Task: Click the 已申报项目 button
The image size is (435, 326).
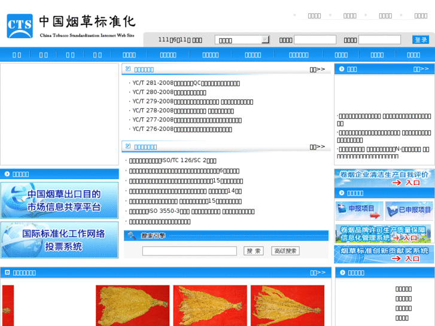Action: pyautogui.click(x=409, y=211)
